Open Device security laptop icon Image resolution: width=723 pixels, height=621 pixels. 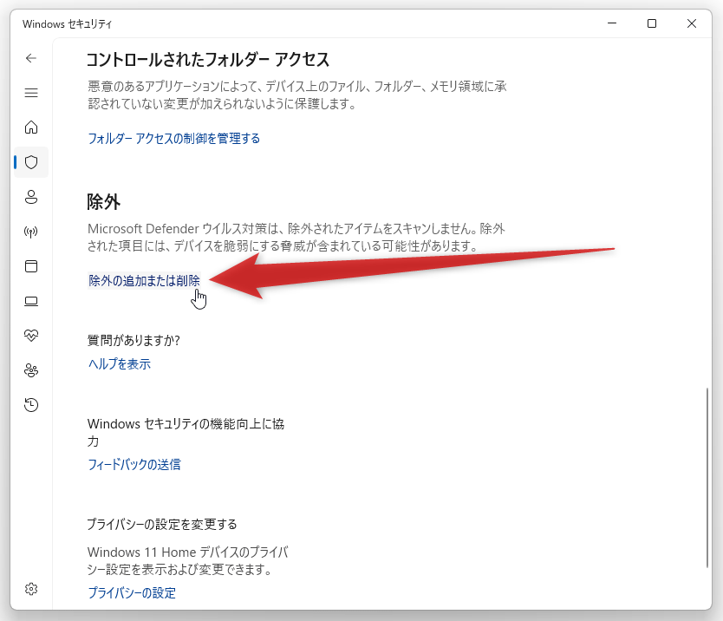31,301
